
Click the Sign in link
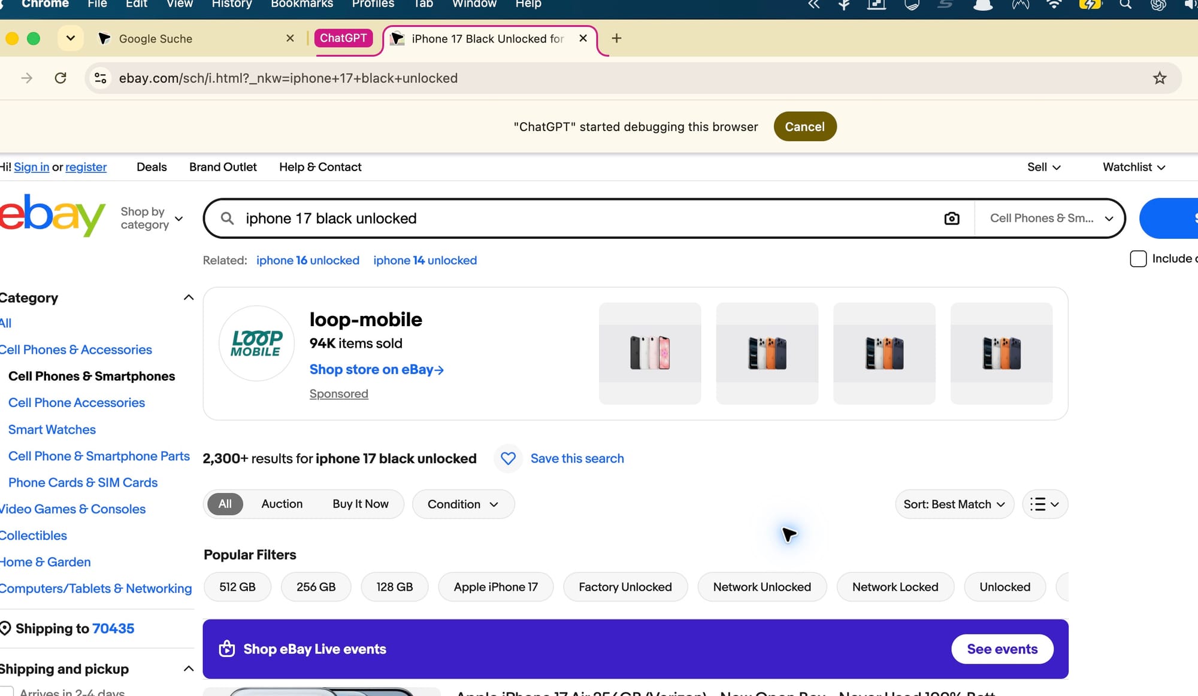point(32,167)
